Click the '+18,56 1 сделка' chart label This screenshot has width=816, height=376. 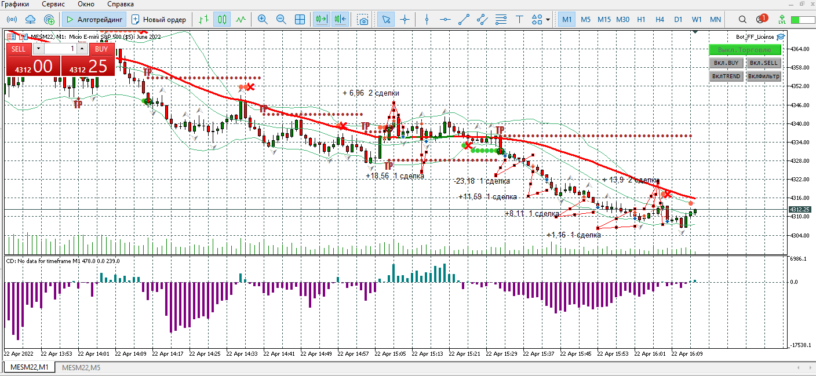(395, 176)
